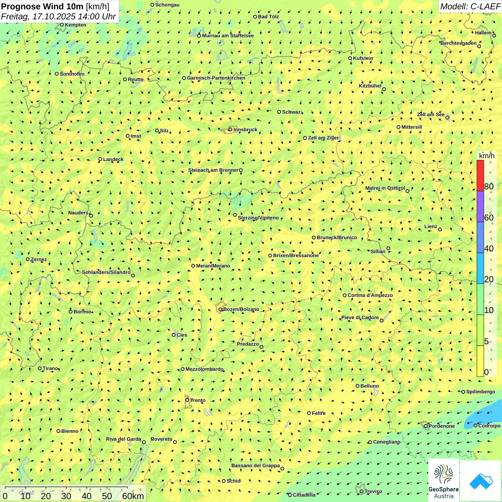Viewport: 502px width, 502px height.
Task: Select the Kempten city label
Action: 76,25
